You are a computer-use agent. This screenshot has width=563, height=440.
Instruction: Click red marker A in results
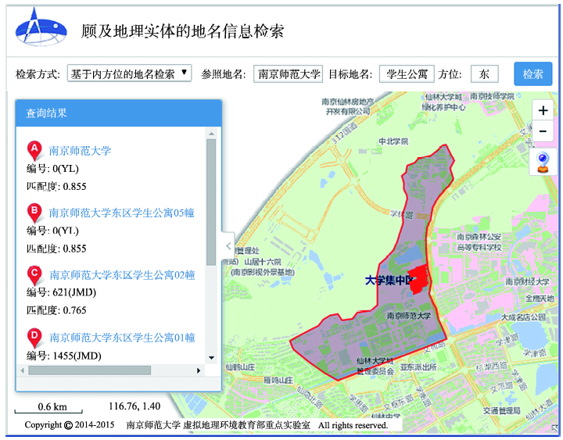tap(34, 150)
